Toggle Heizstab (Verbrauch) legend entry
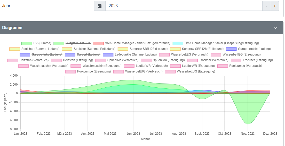The image size is (285, 146). point(34,60)
